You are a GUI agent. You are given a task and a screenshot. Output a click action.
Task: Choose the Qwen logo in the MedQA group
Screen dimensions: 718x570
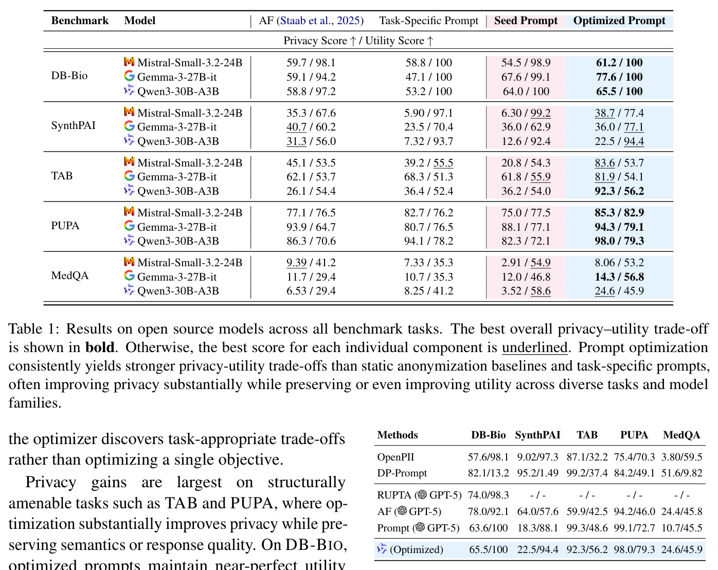click(x=129, y=290)
